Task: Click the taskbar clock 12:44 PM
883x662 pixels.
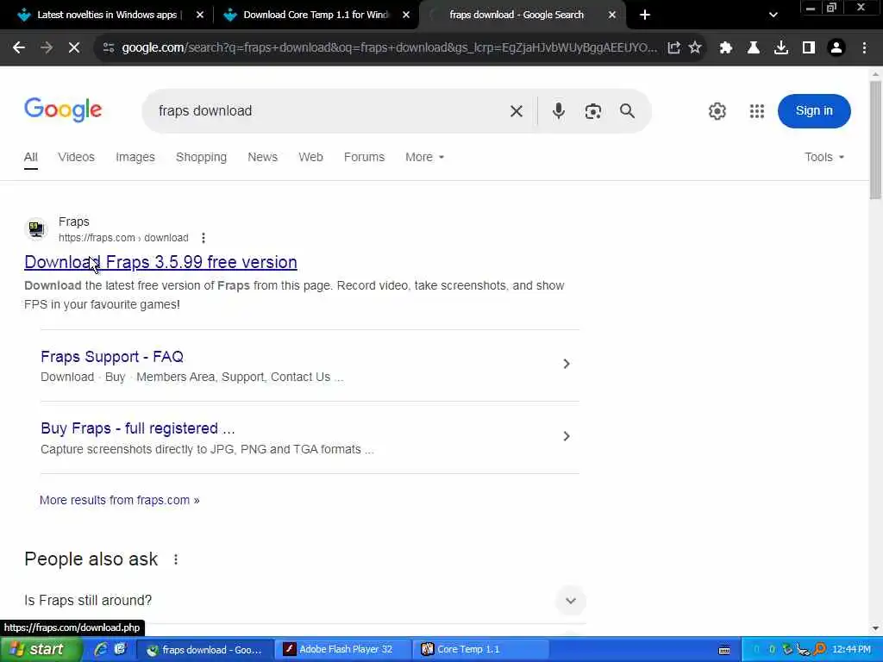Action: pos(851,650)
